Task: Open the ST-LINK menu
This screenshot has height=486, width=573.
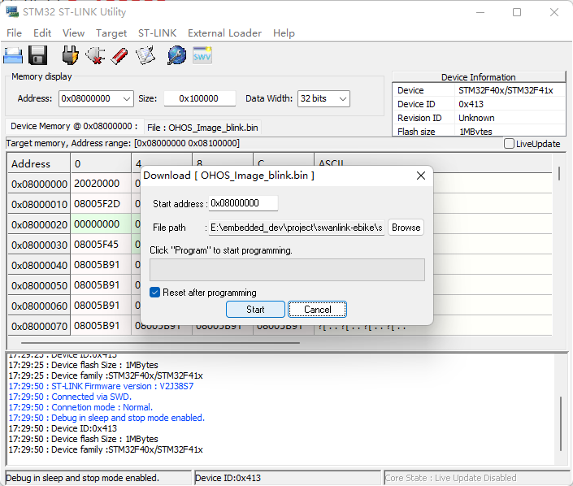Action: coord(157,33)
